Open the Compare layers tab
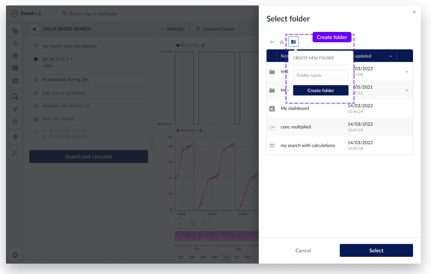The image size is (431, 274). click(215, 29)
